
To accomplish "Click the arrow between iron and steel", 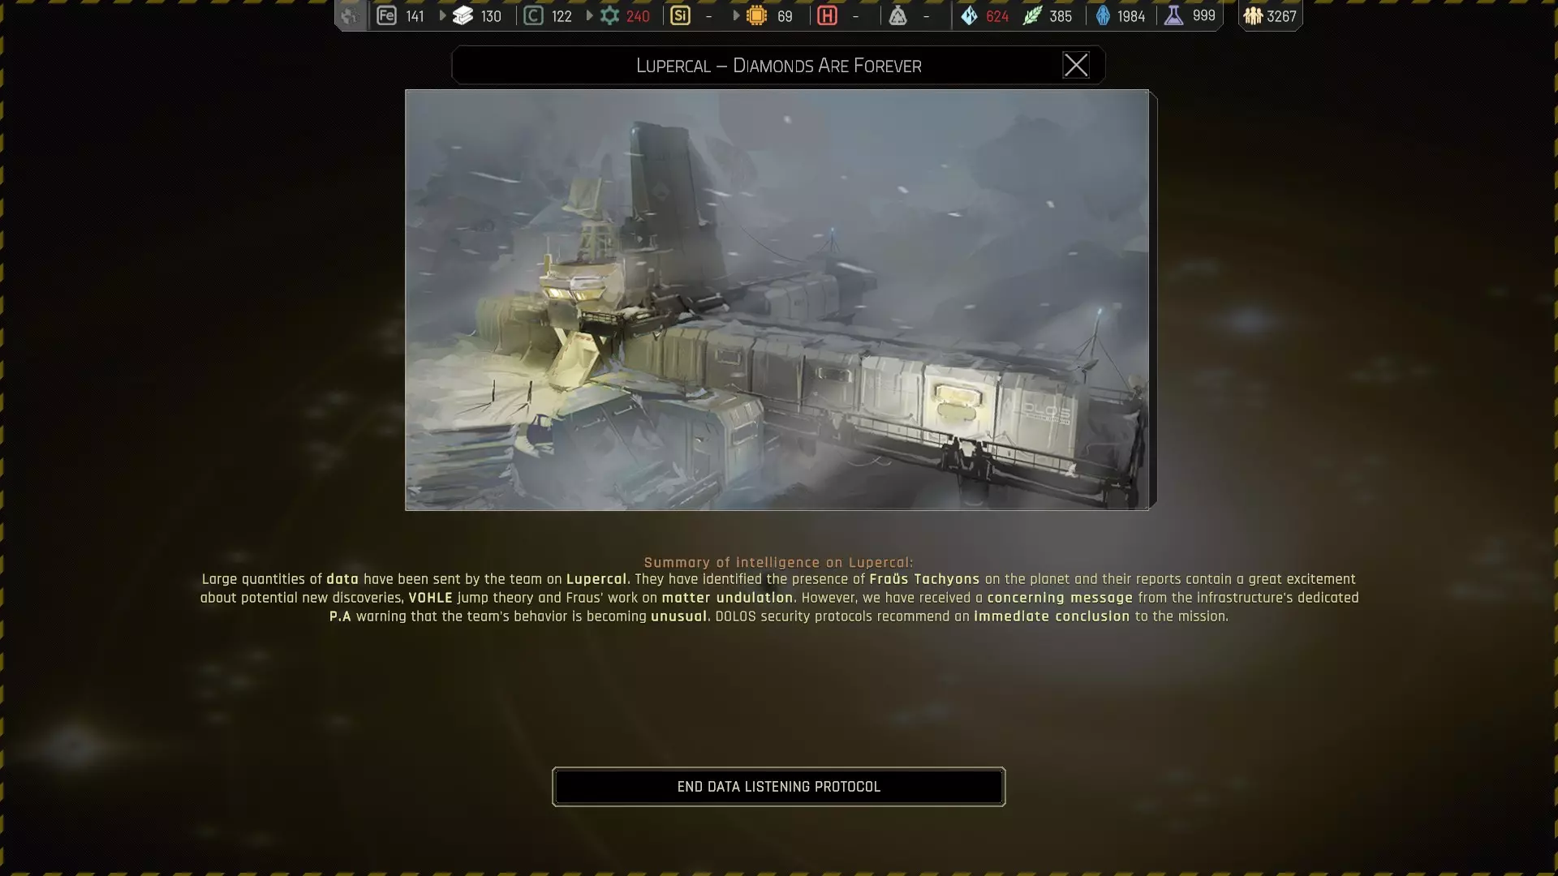I will click(x=443, y=15).
